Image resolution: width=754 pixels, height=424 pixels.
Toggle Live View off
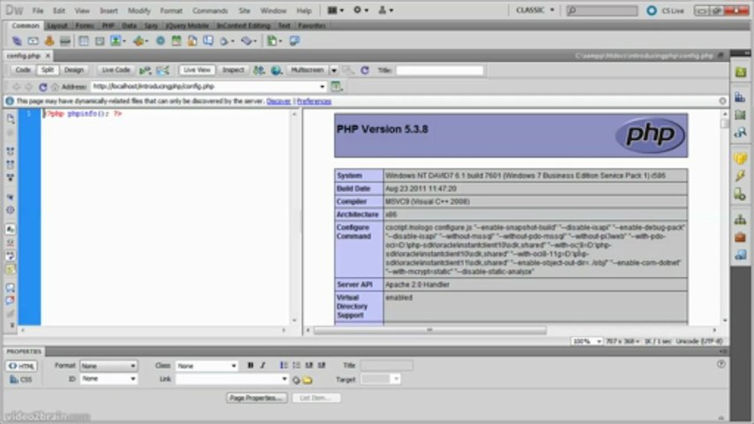(x=197, y=69)
